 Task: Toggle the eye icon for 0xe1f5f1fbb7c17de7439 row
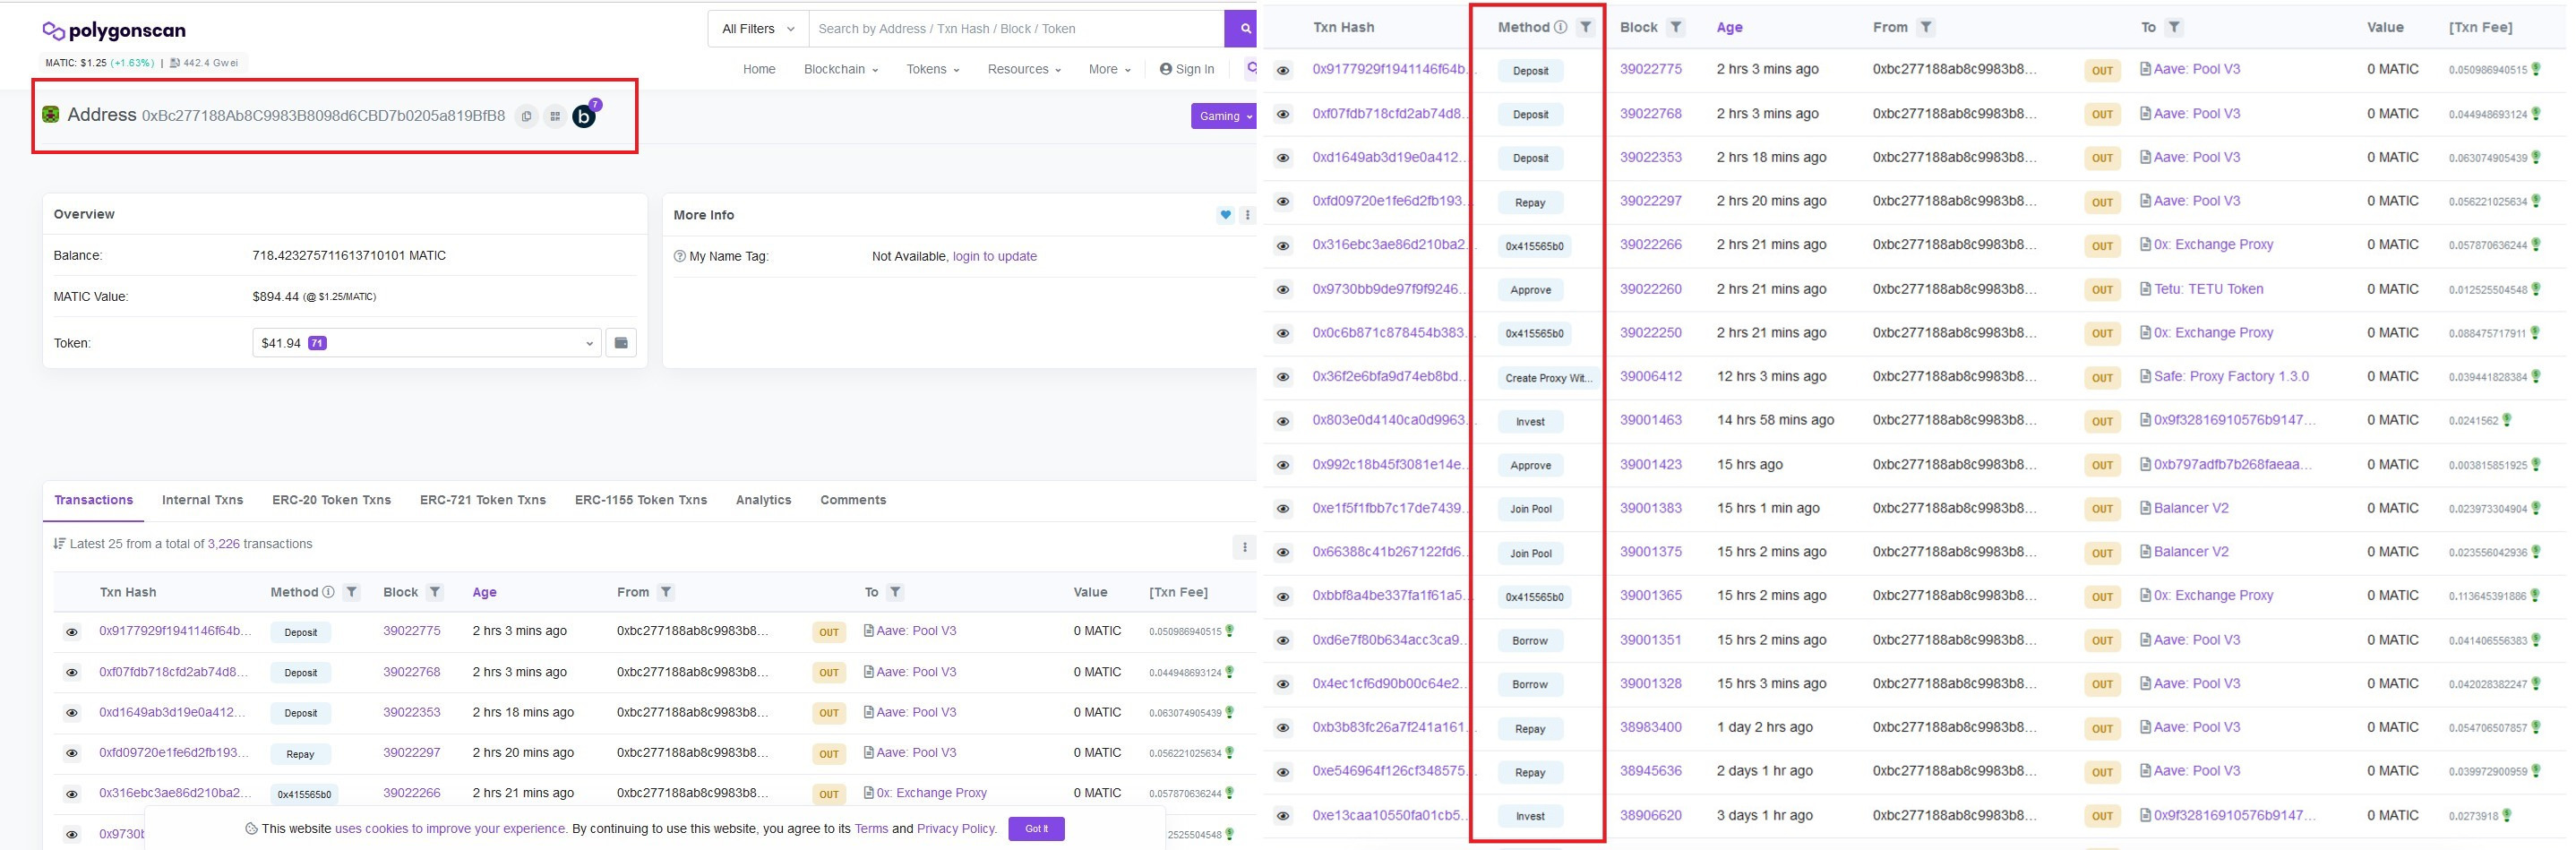tap(1283, 509)
